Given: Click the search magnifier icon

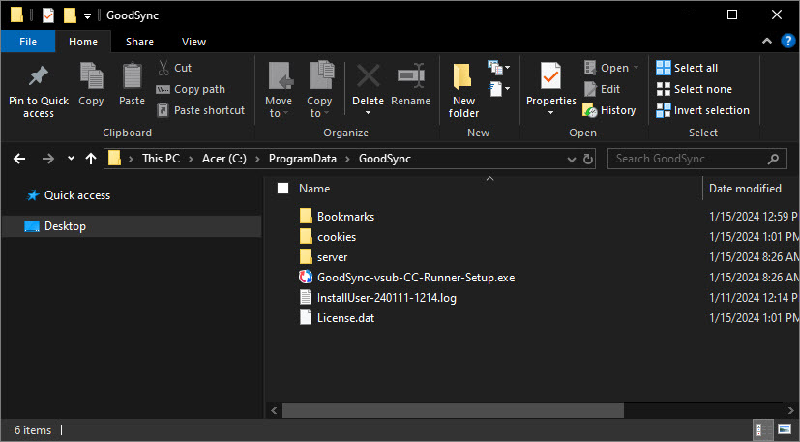Looking at the screenshot, I should click(774, 159).
